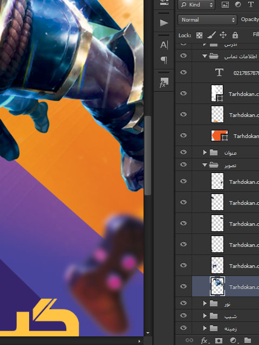Click the canvas vertical scrollbar handle
This screenshot has height=345, width=259.
click(x=148, y=155)
